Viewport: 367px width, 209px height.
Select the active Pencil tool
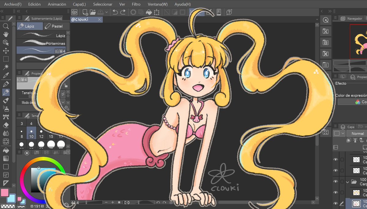[x=6, y=92]
